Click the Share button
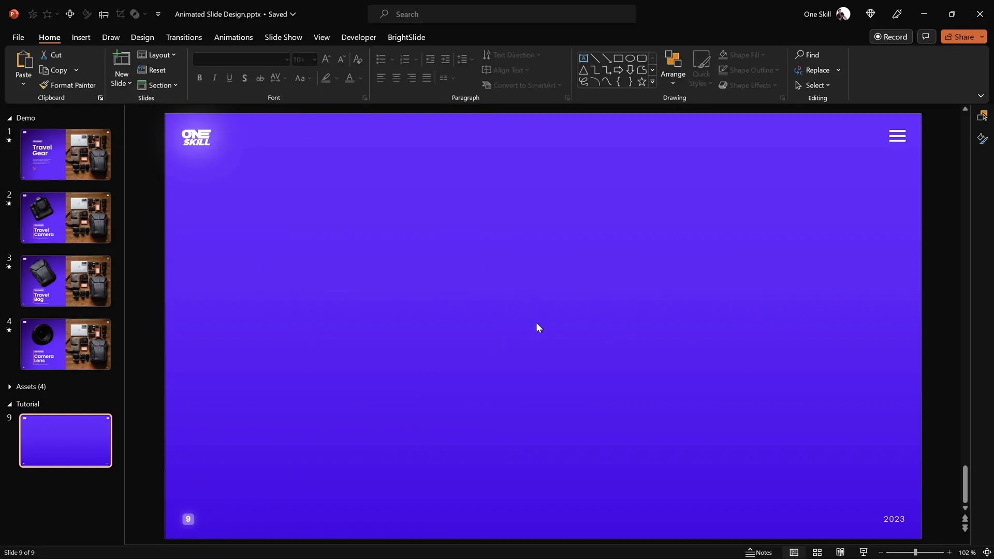Screen dimensions: 994x559 (959, 37)
